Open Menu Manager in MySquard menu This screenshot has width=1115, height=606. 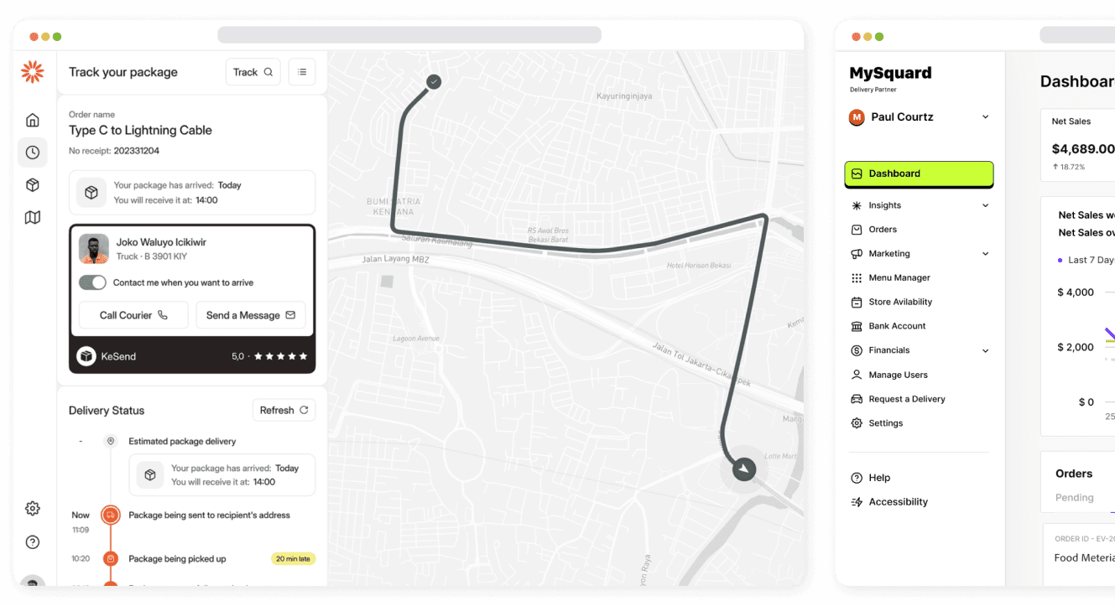pyautogui.click(x=899, y=278)
